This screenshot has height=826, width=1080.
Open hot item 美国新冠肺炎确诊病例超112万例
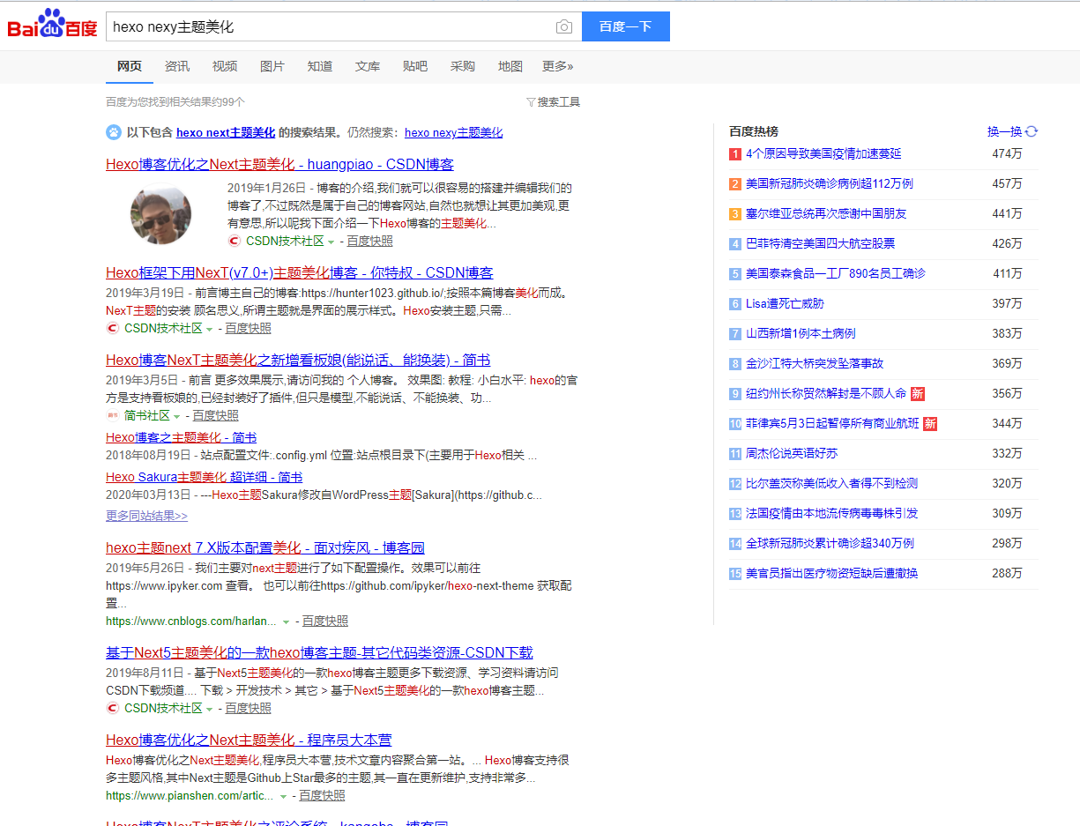(x=830, y=183)
